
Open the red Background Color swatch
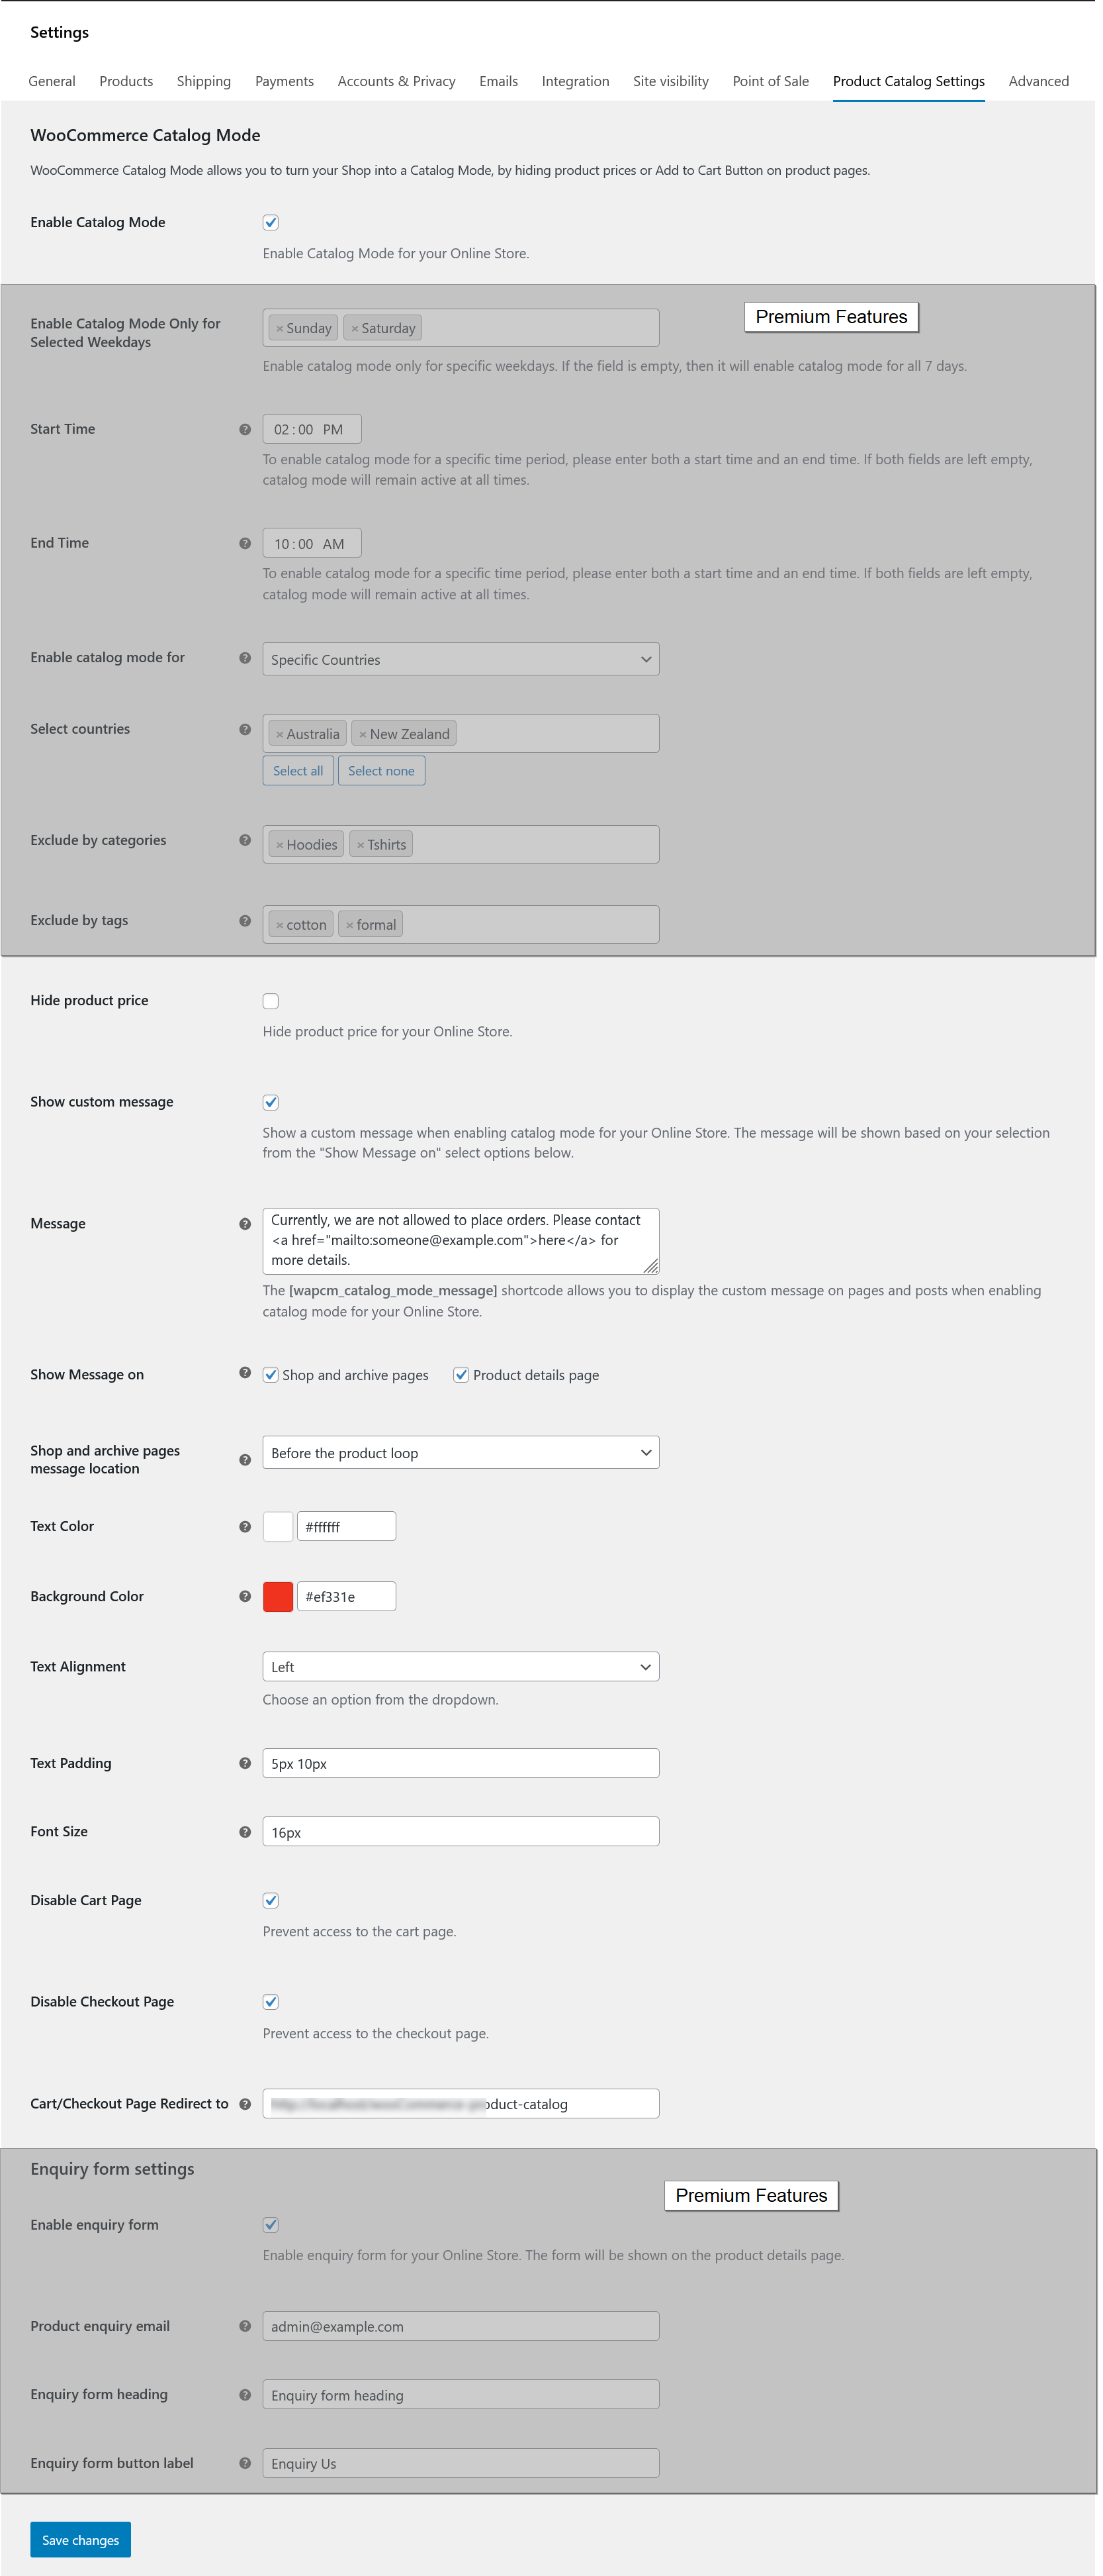coord(278,1597)
